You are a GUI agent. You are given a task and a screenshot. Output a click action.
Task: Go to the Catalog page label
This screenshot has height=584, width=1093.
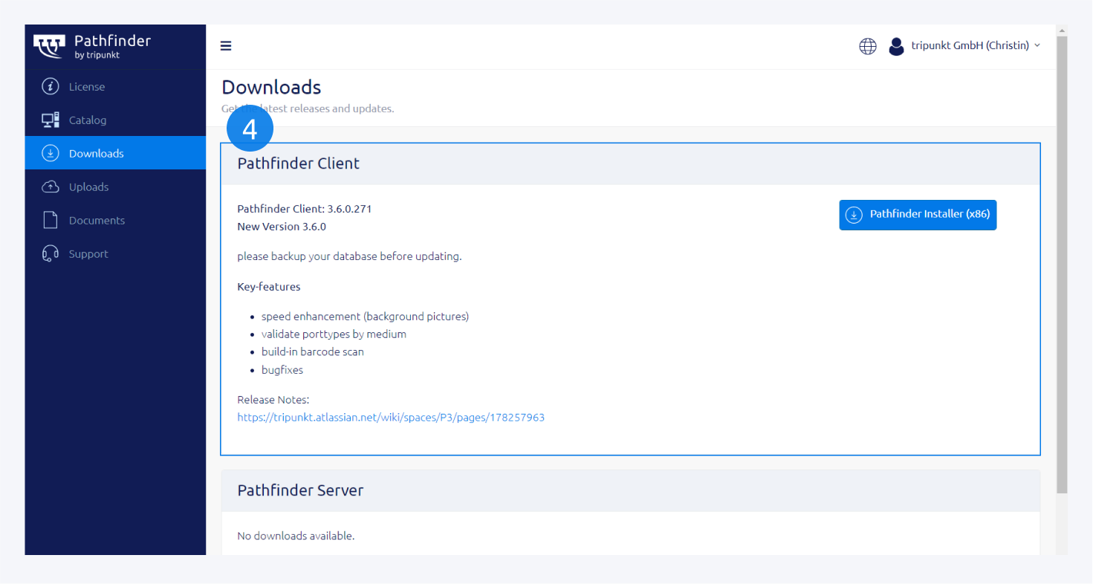88,120
